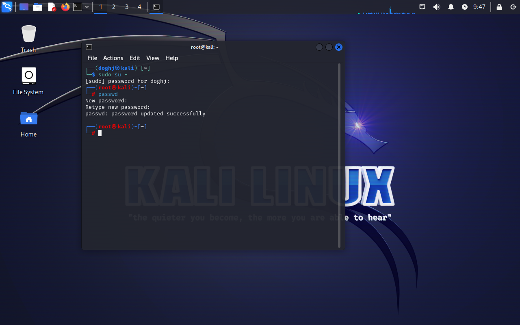This screenshot has width=520, height=325.
Task: Open terminal emulator launcher in panel
Action: point(78,7)
